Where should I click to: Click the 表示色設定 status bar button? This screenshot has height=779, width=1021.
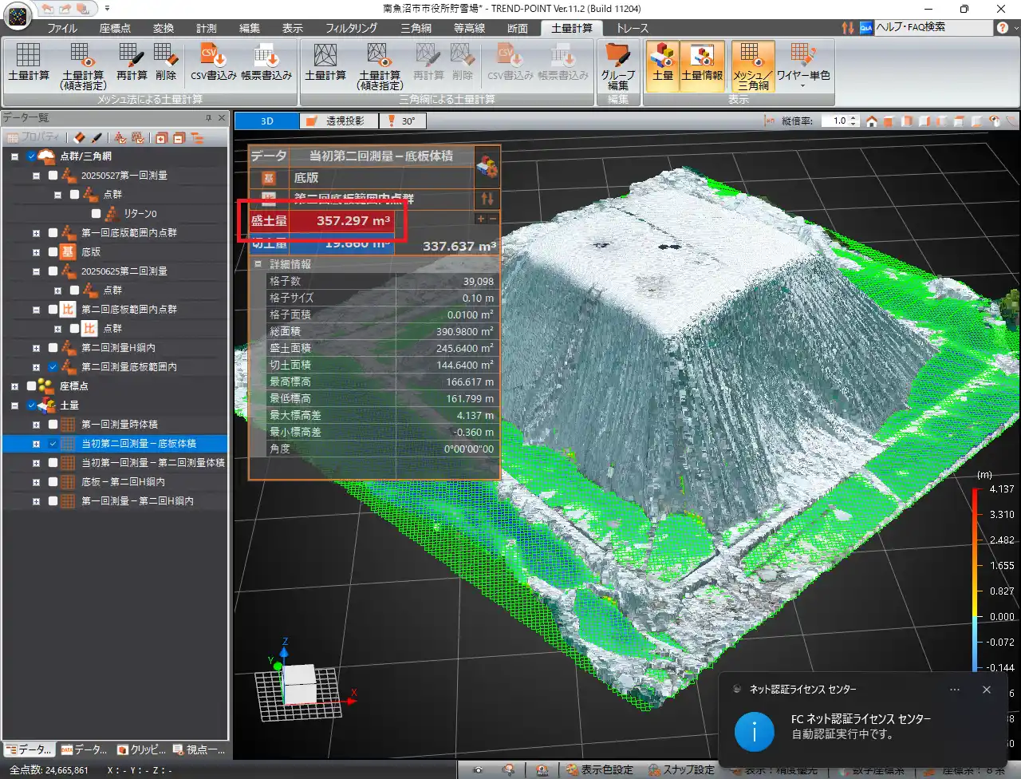pyautogui.click(x=600, y=770)
